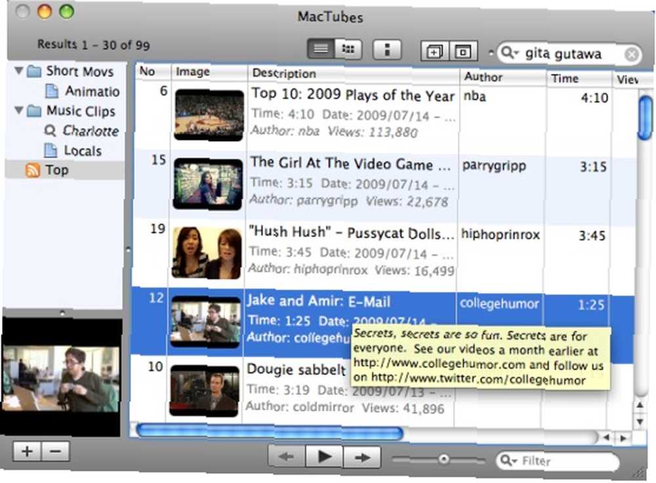
Task: Click the horizontal scrollbar left arrow
Action: 605,438
